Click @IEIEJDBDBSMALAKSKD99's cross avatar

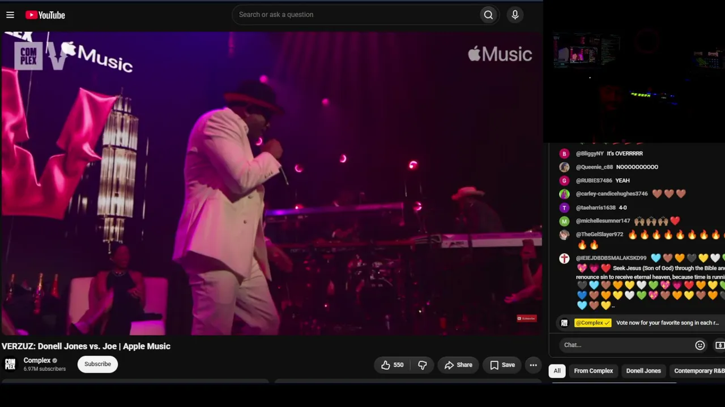pyautogui.click(x=564, y=258)
